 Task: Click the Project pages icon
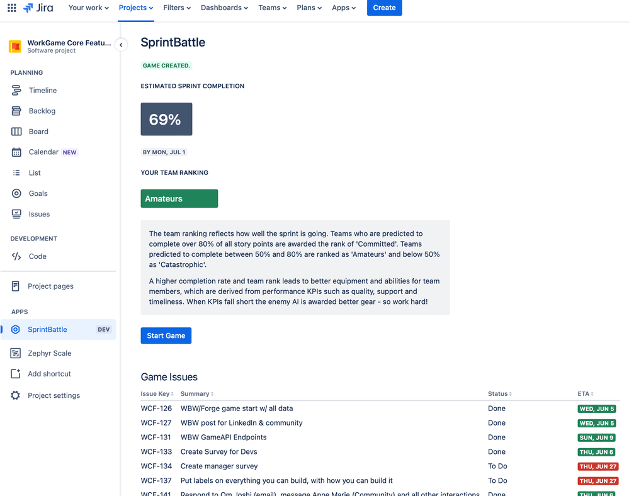15,286
